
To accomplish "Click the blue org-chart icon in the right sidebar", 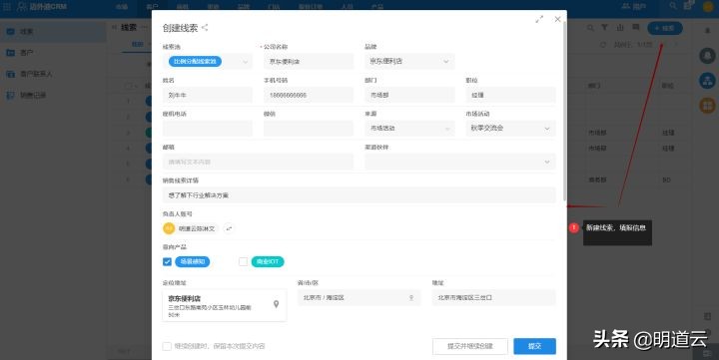I will [x=708, y=81].
